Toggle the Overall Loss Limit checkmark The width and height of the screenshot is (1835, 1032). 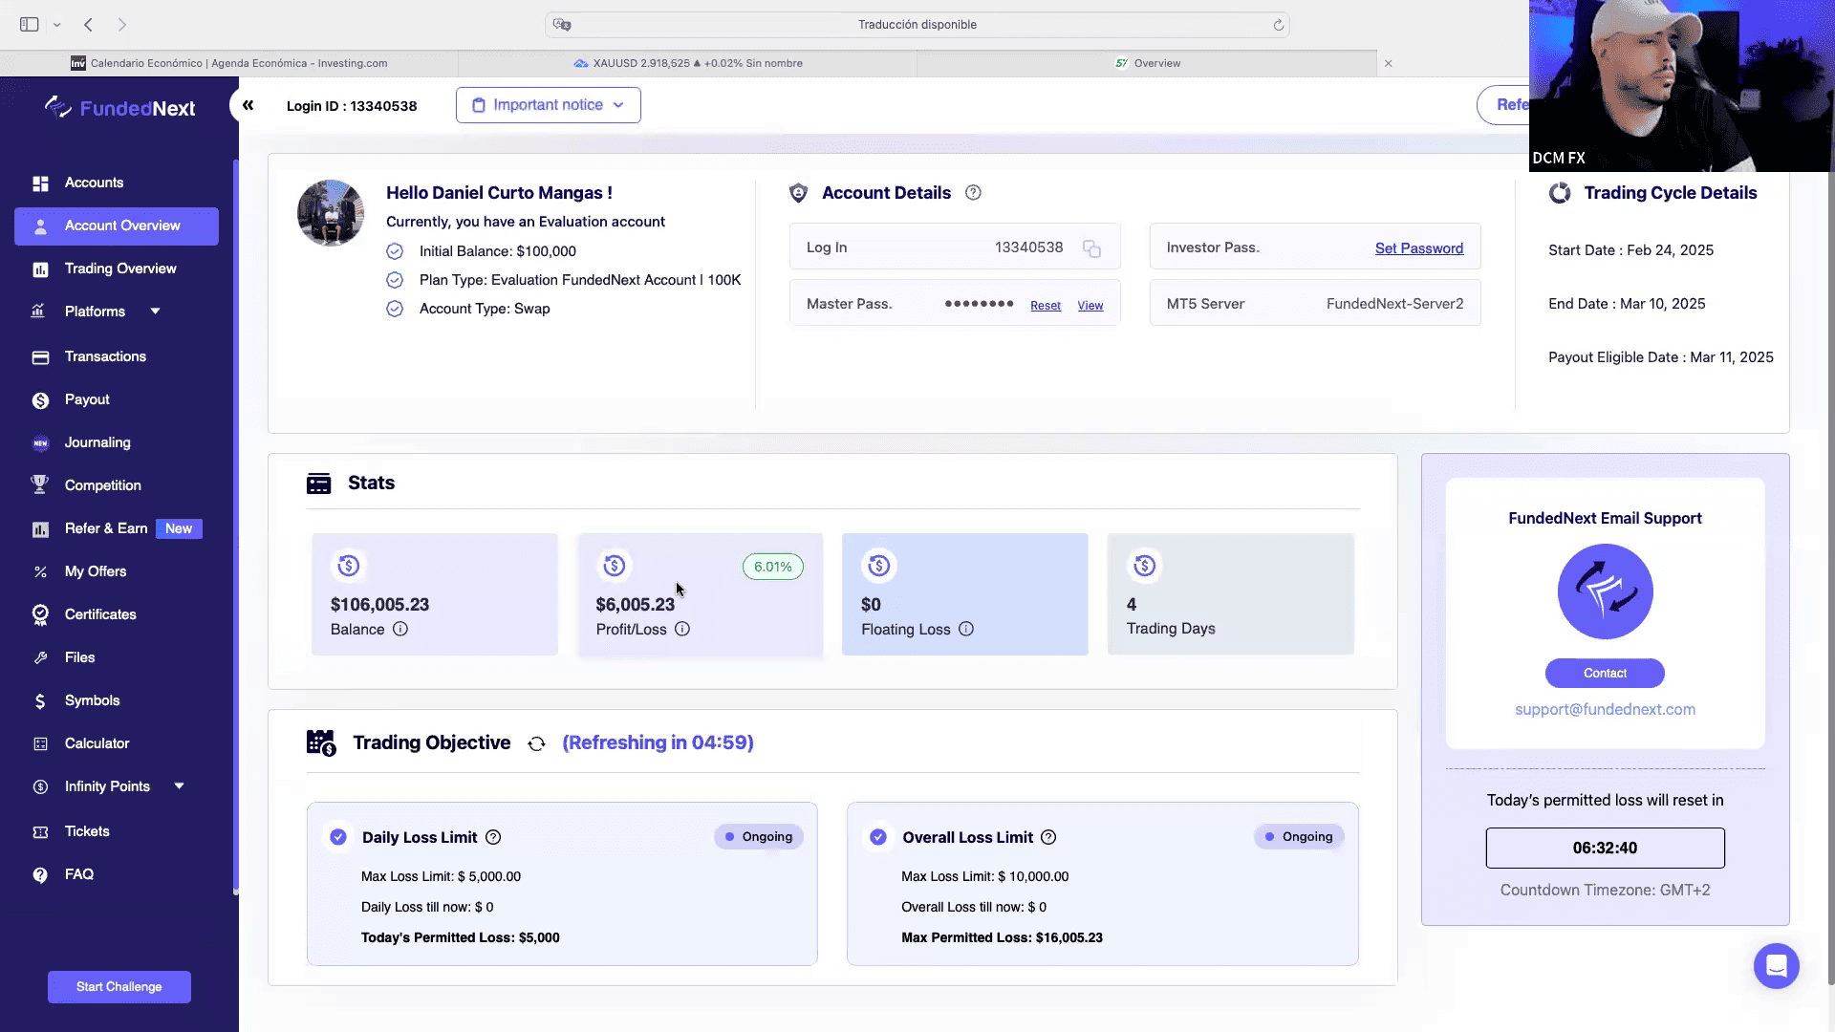click(878, 837)
